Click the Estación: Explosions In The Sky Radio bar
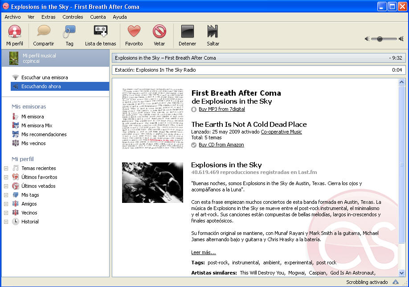Screen dimensions: 409x287 click(x=259, y=70)
